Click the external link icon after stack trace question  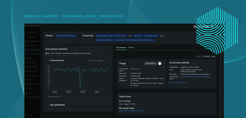click(142, 111)
